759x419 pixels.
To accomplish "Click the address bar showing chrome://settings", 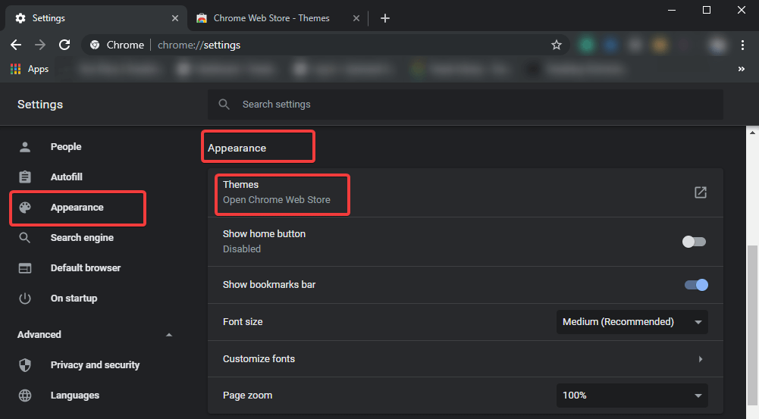I will tap(325, 45).
